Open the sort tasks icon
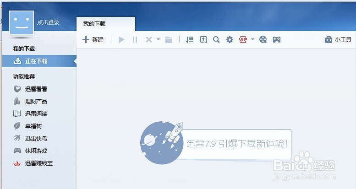The height and width of the screenshot is (189, 356). [189, 40]
